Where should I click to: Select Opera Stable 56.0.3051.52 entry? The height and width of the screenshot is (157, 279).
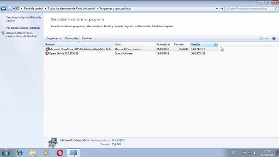(x=64, y=53)
